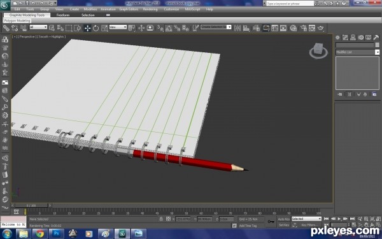Click Add Time Tag
382x239 pixels.
coord(248,226)
